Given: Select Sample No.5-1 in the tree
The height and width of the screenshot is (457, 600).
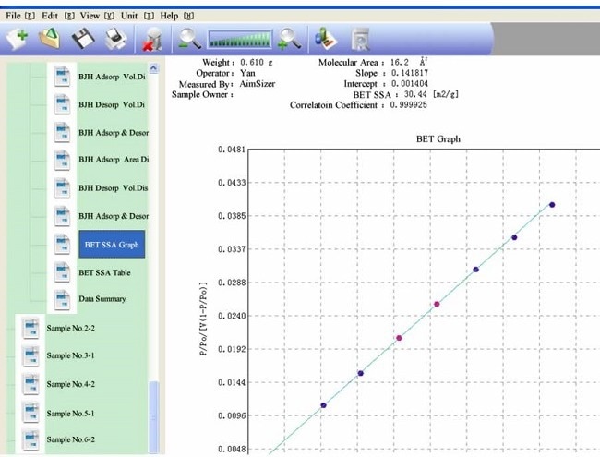Looking at the screenshot, I should tap(70, 414).
